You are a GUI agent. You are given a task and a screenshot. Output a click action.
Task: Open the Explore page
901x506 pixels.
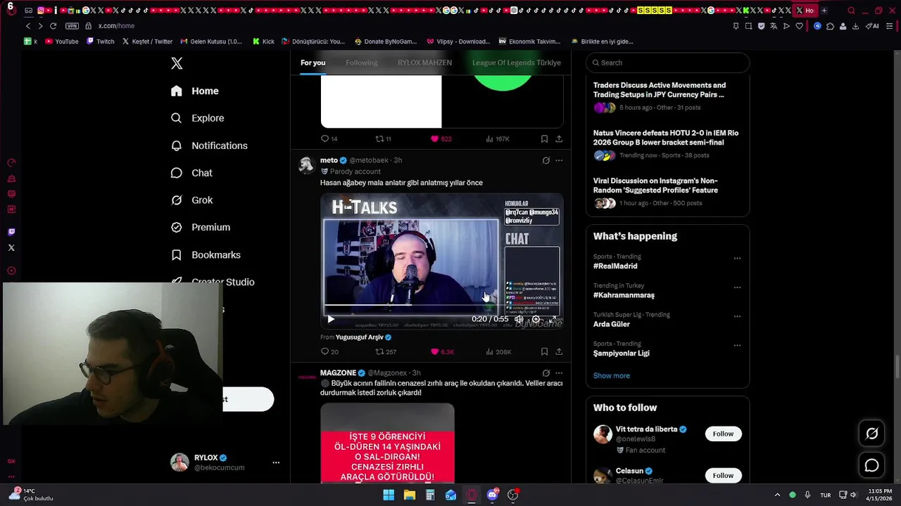click(198, 118)
